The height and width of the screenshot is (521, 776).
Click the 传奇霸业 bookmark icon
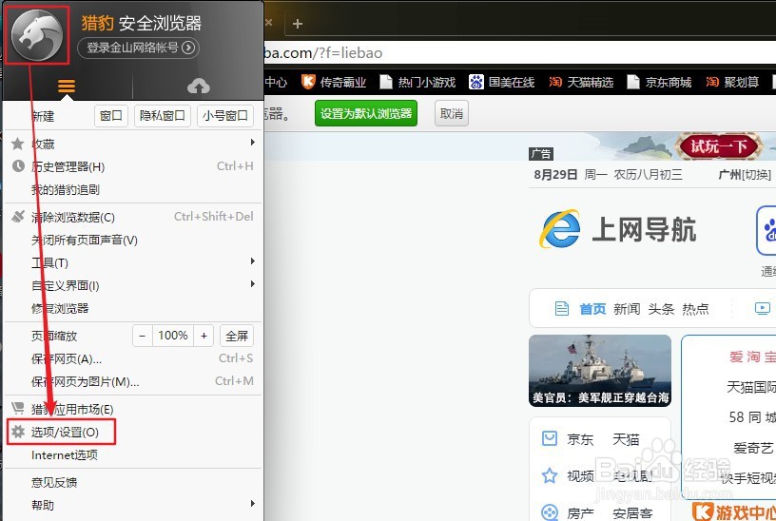coord(308,82)
